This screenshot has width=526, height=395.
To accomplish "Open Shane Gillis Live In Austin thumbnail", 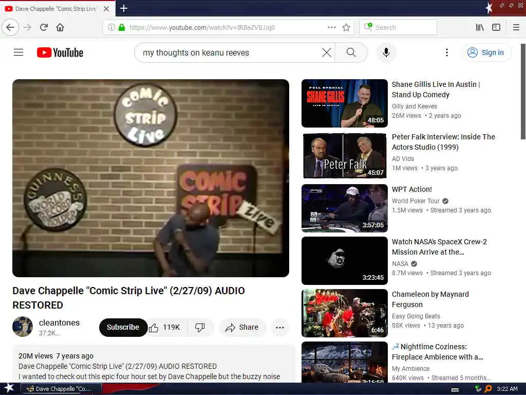I will point(345,103).
